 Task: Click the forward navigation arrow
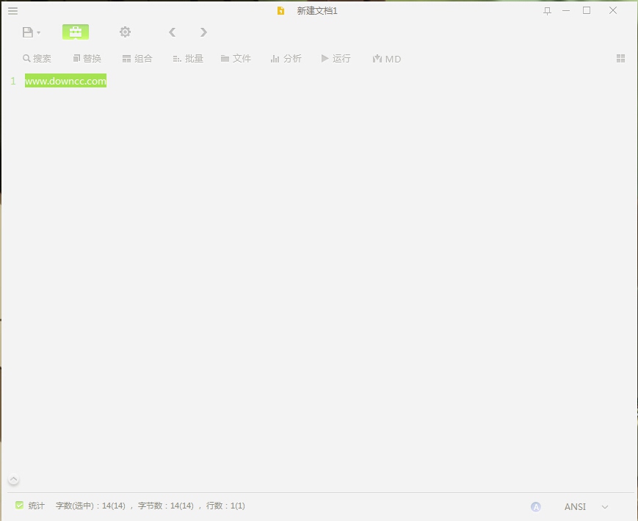(x=203, y=32)
